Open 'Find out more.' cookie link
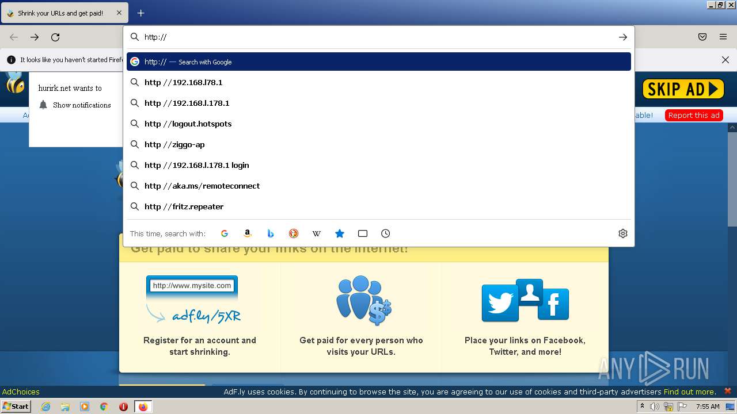The width and height of the screenshot is (737, 414). pos(690,392)
